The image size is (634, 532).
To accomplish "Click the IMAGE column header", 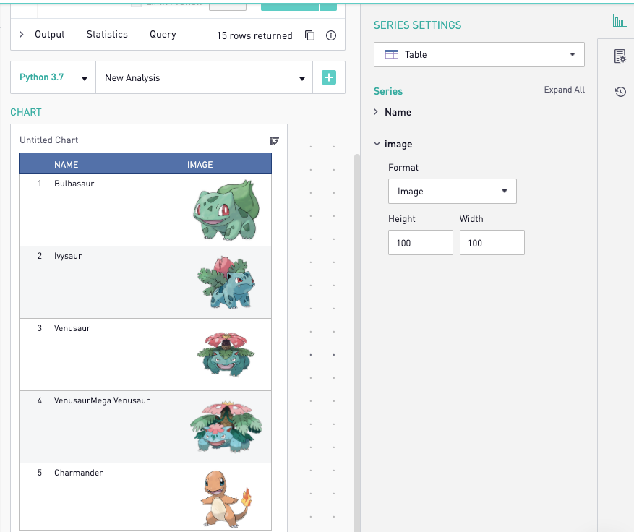I will pos(226,164).
